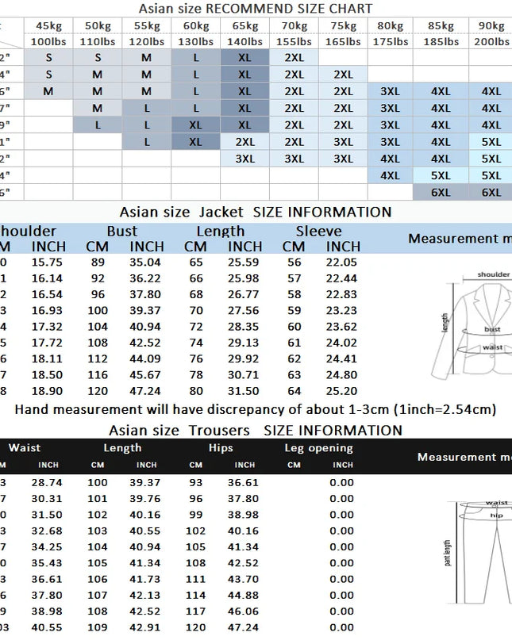
Task: Click the jacket shoulder value 15.75
Action: [x=47, y=263]
